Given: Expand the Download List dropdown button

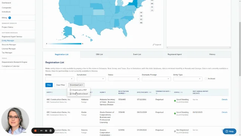Looking at the screenshot, I should click(76, 85).
